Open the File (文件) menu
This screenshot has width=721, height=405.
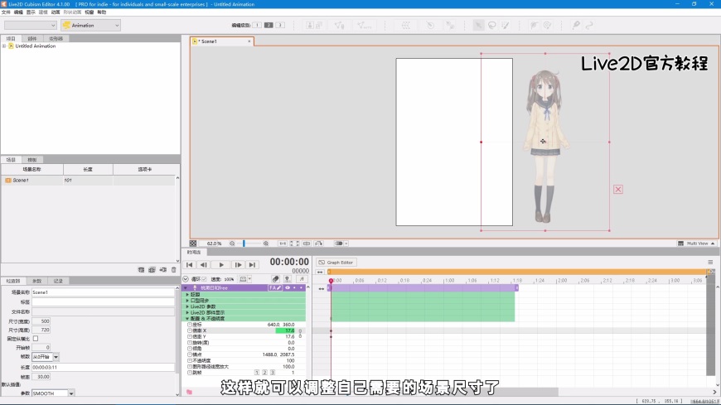pyautogui.click(x=6, y=12)
